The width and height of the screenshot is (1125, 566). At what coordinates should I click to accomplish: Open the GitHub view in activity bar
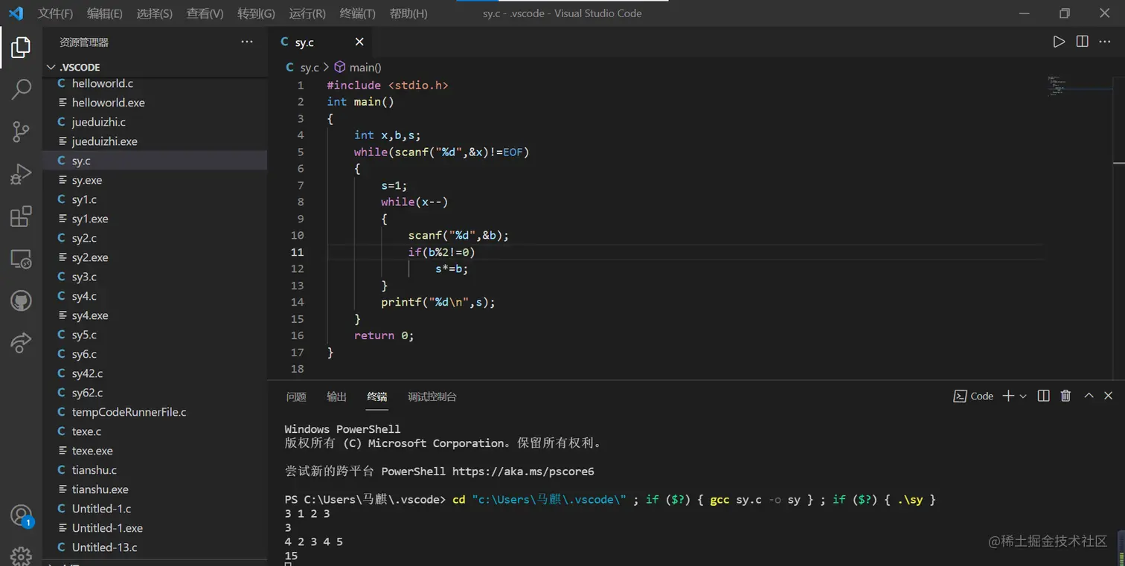tap(21, 301)
